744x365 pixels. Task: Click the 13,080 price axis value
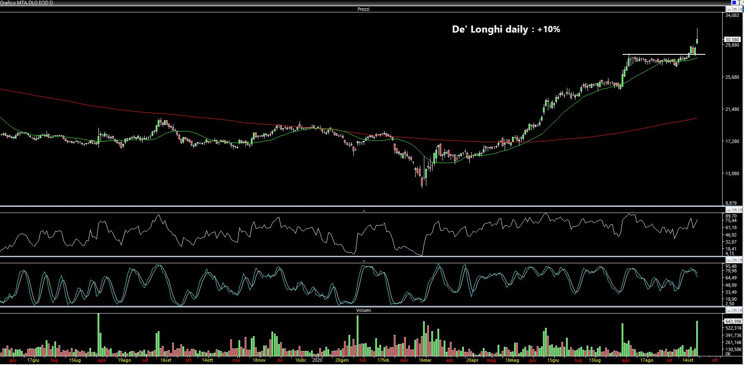point(732,173)
